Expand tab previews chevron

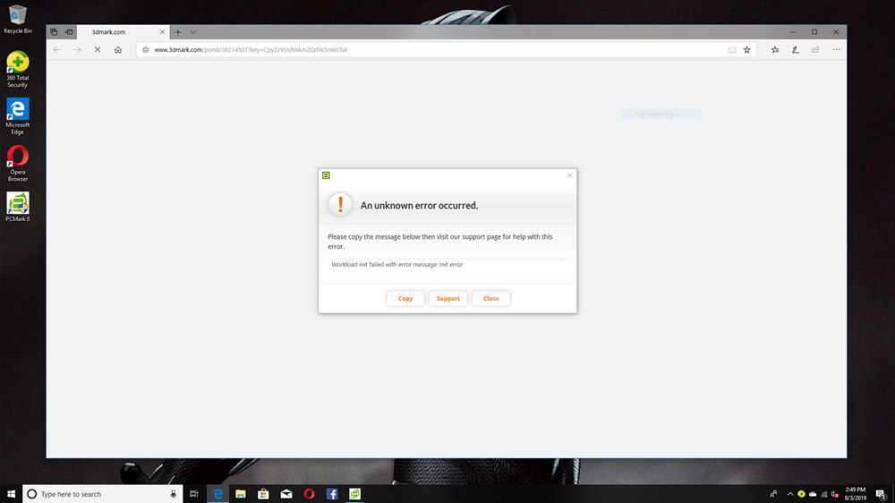tap(193, 32)
